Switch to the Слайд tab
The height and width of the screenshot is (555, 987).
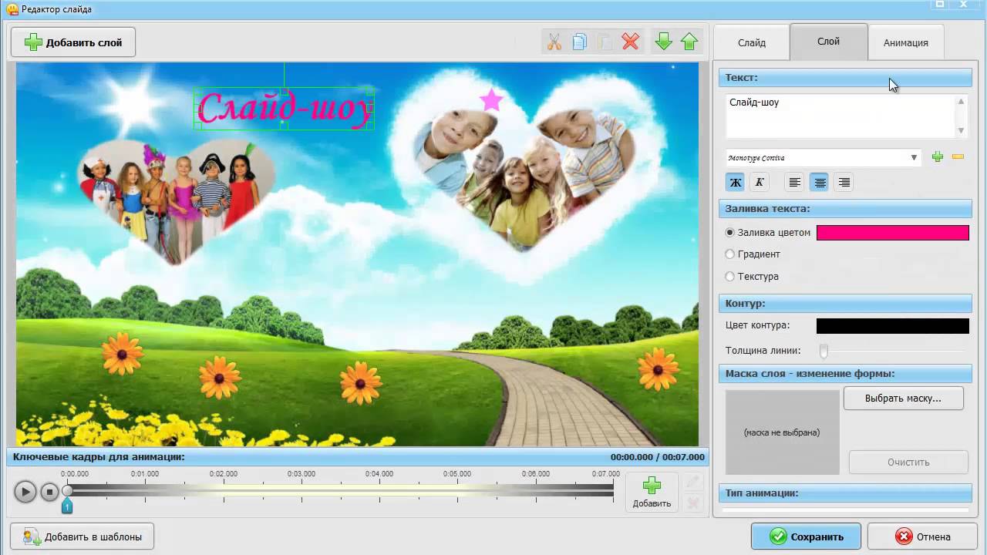point(752,42)
